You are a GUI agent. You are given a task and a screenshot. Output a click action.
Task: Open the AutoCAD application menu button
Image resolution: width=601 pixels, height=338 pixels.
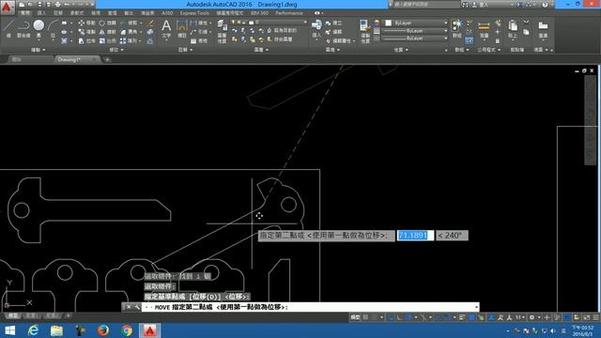[7, 8]
